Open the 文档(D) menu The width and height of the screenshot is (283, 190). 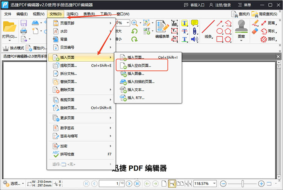(x=55, y=14)
